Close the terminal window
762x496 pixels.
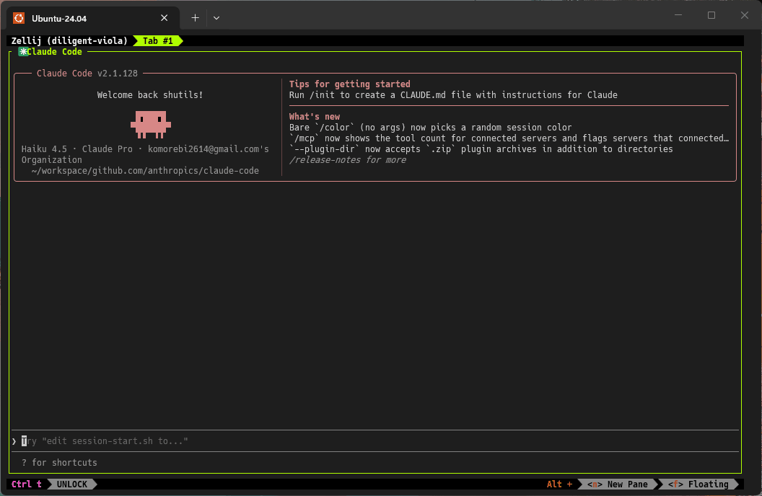tap(745, 15)
